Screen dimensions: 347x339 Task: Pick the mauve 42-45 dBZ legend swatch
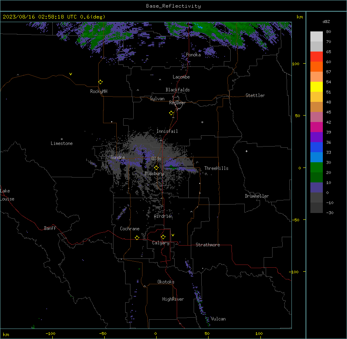[x=316, y=117]
